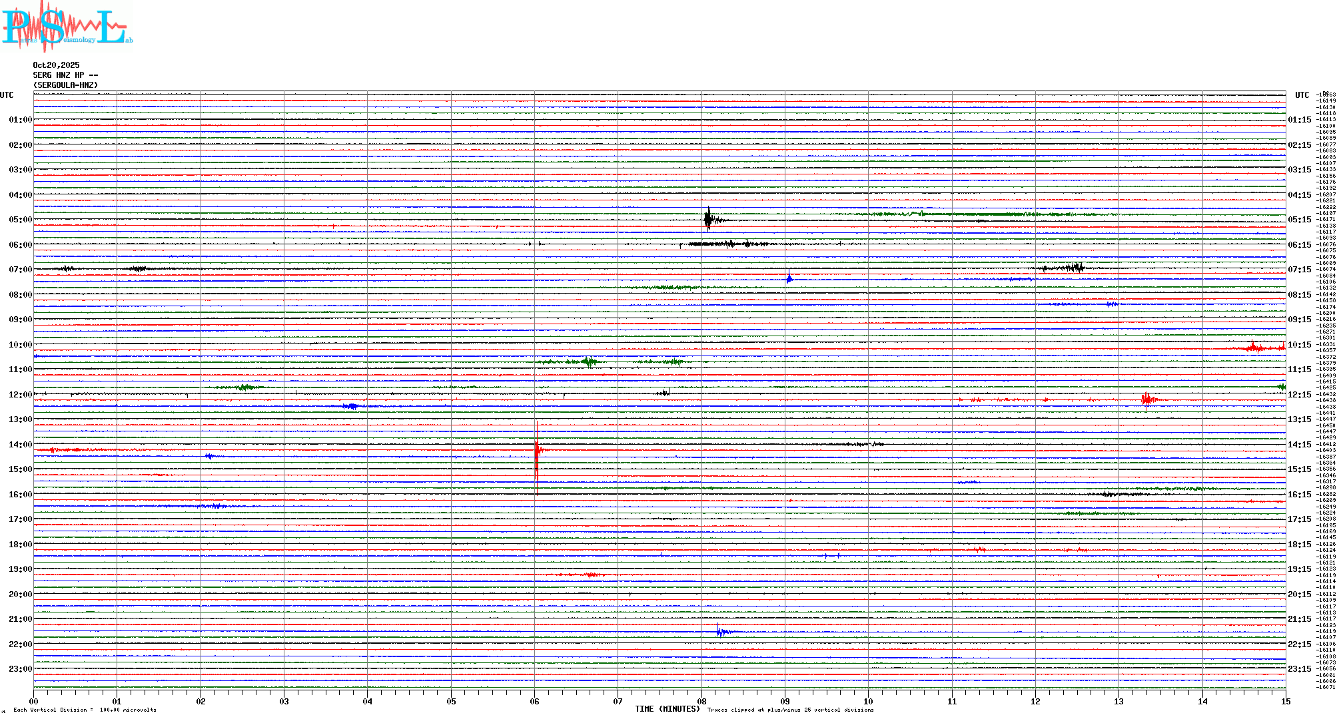Screen dimensions: 1339x719
Task: Click the red event burst on 12:15 trace
Action: pyautogui.click(x=1147, y=399)
